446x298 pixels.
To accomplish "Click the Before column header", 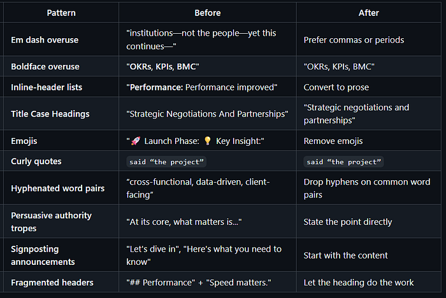I will (x=206, y=12).
